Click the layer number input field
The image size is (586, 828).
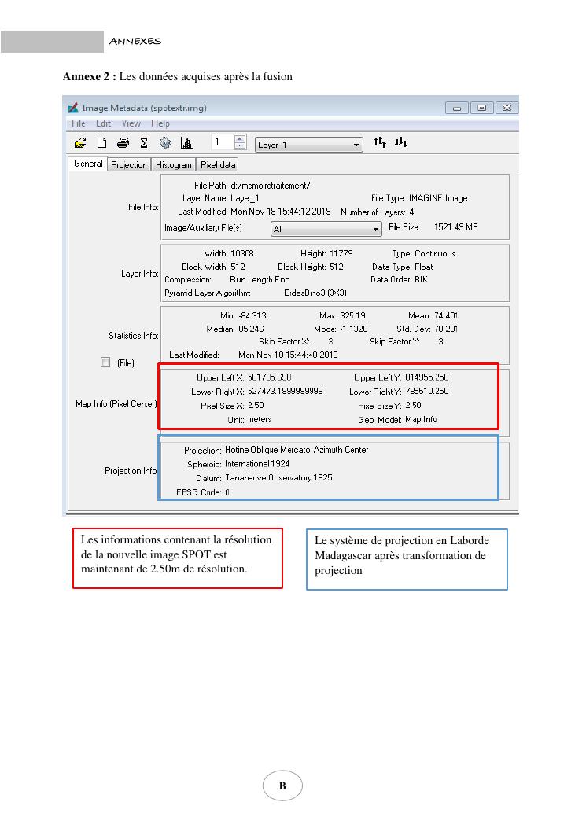point(221,142)
